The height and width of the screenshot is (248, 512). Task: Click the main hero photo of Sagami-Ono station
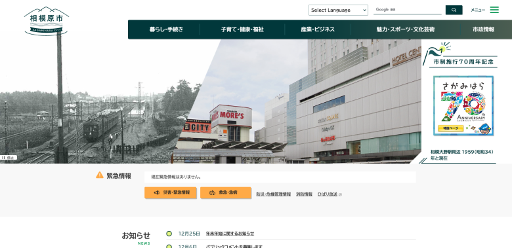coord(211,101)
